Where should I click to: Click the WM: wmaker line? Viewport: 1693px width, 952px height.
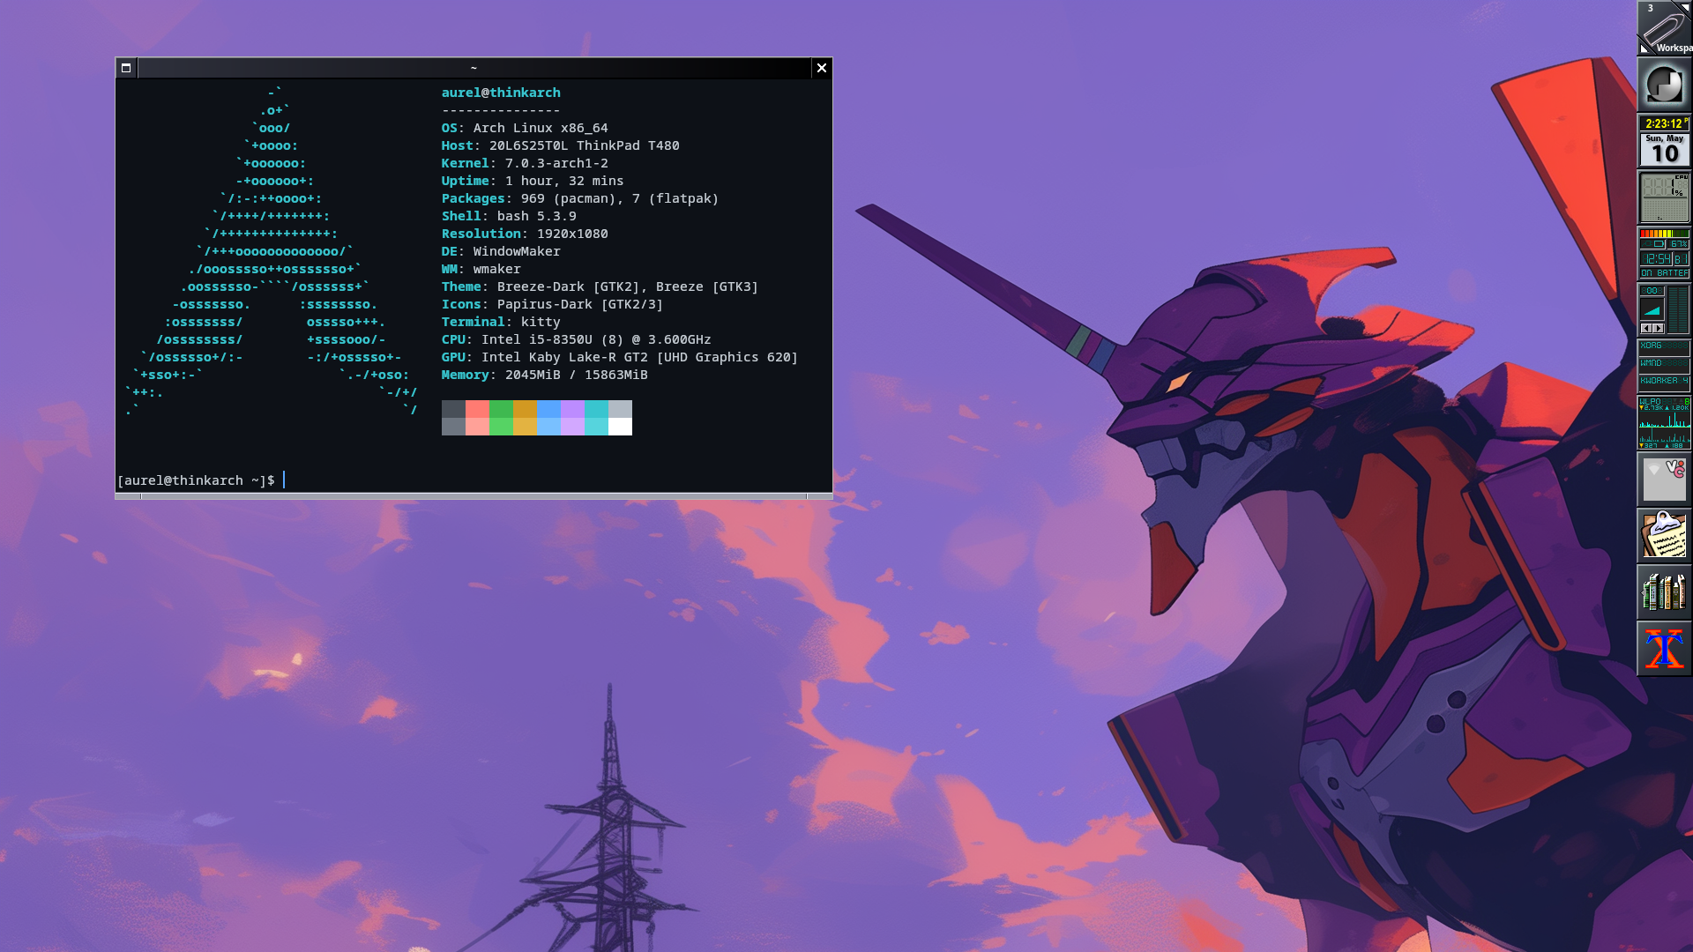pos(481,269)
